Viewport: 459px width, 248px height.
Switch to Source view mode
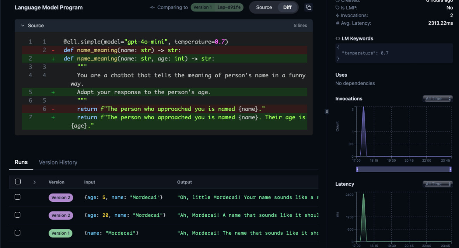264,7
